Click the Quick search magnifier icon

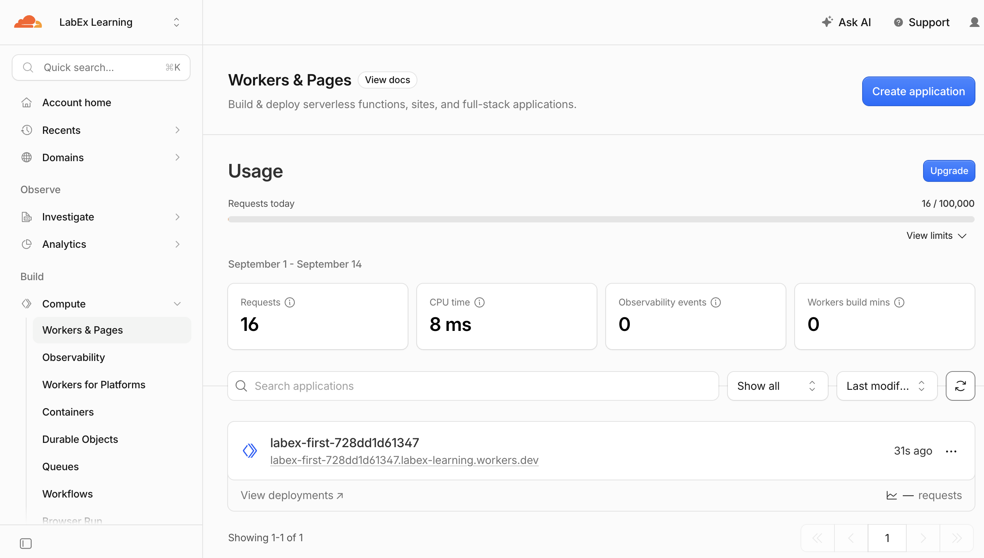pyautogui.click(x=28, y=68)
